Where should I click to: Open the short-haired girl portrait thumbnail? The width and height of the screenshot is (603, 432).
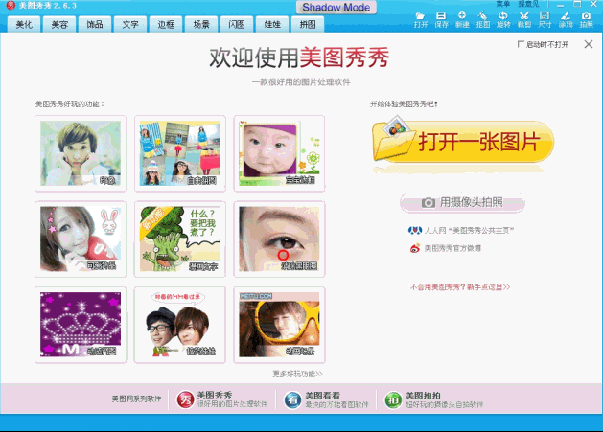tap(81, 153)
